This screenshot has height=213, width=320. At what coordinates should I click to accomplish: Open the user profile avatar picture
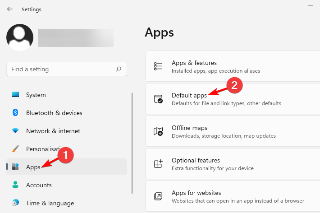point(20,37)
